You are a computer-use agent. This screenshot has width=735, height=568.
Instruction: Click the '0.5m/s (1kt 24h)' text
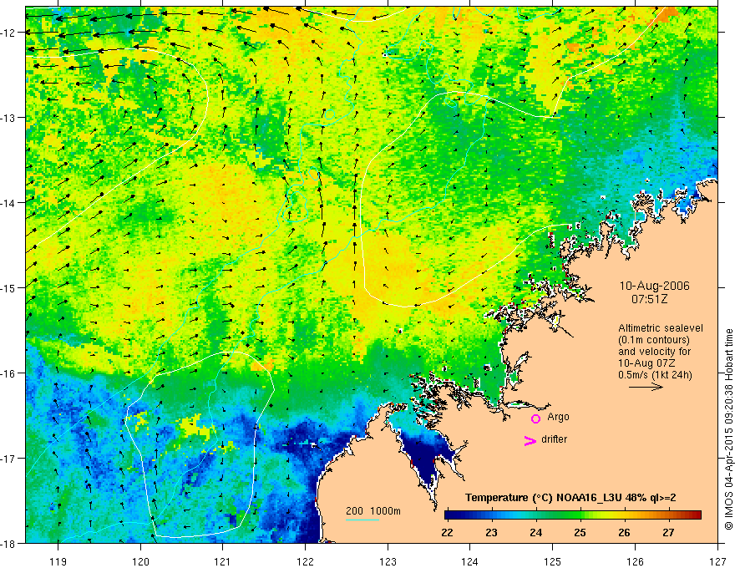(655, 375)
